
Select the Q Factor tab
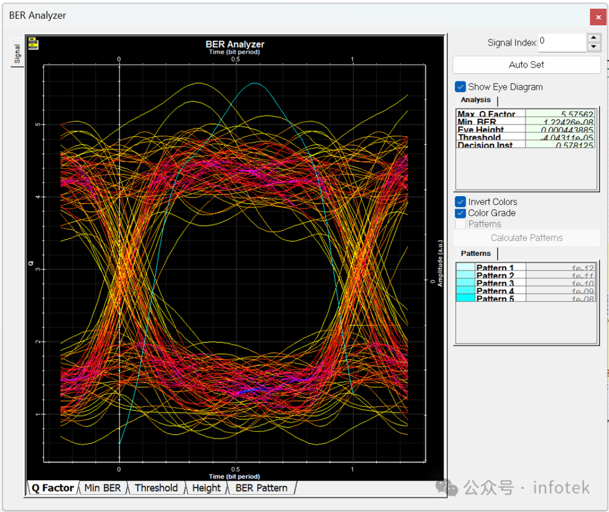[53, 488]
